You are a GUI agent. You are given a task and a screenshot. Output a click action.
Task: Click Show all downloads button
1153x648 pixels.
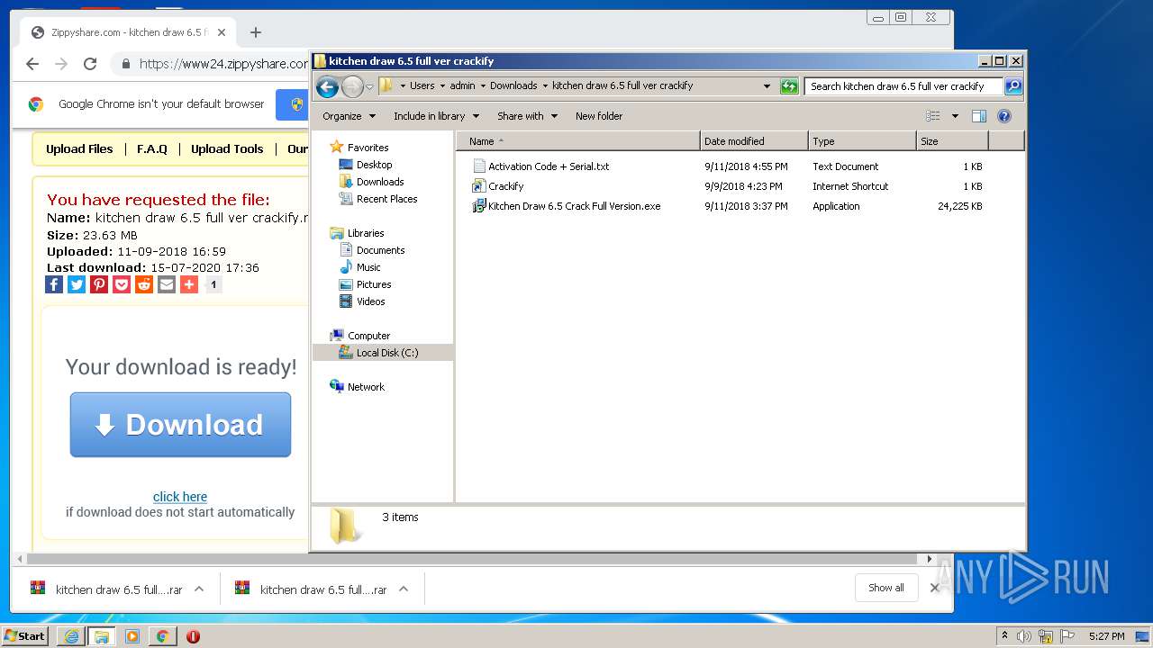(x=886, y=588)
